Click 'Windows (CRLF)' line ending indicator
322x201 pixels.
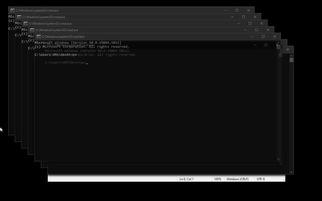[x=237, y=179]
